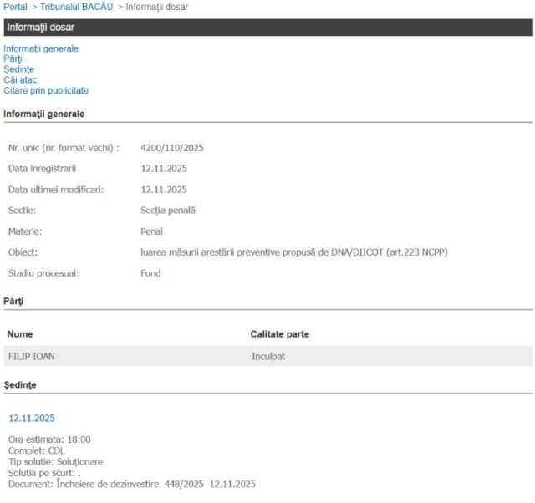This screenshot has height=503, width=535.
Task: Select the Citare prin publicitate link
Action: click(46, 90)
